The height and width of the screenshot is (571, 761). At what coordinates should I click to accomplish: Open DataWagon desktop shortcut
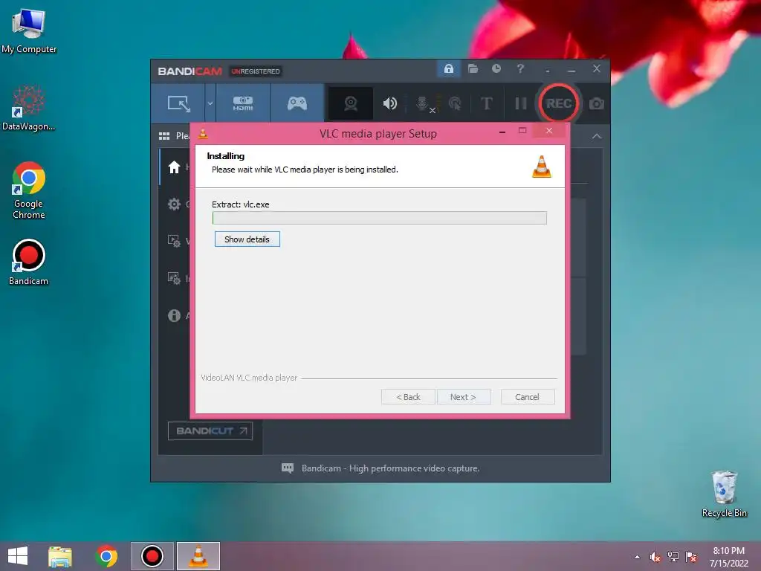[29, 108]
